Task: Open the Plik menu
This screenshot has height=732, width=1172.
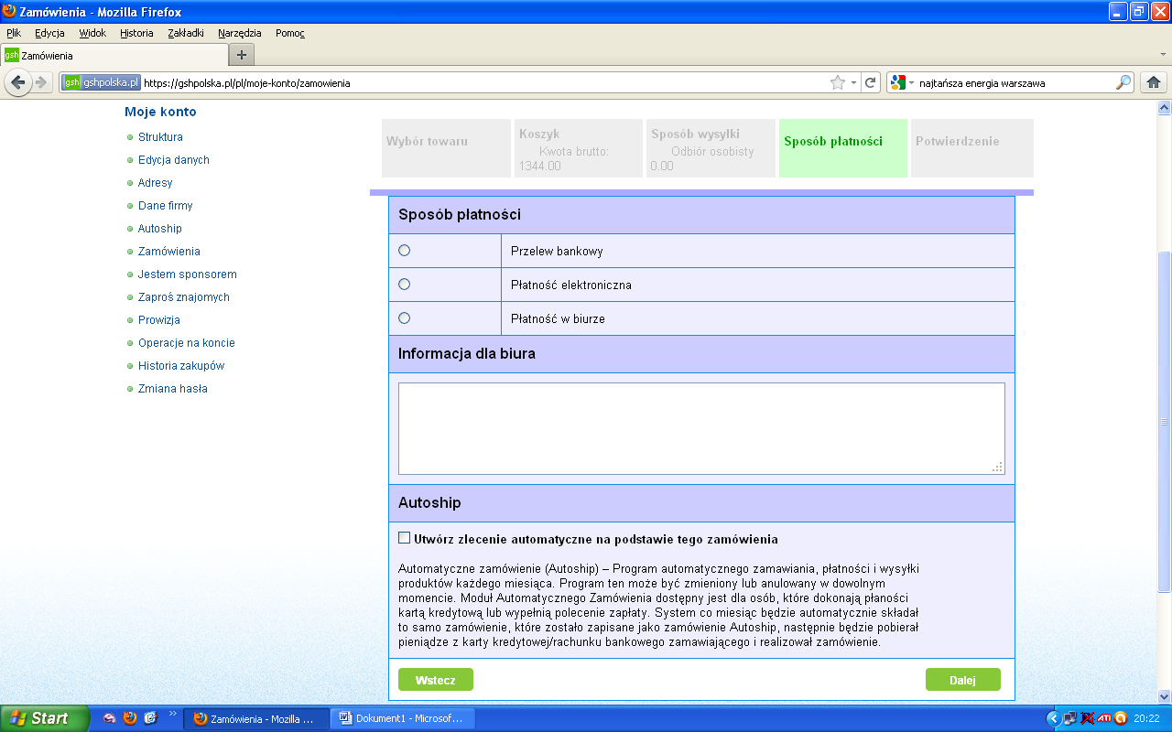Action: tap(14, 33)
